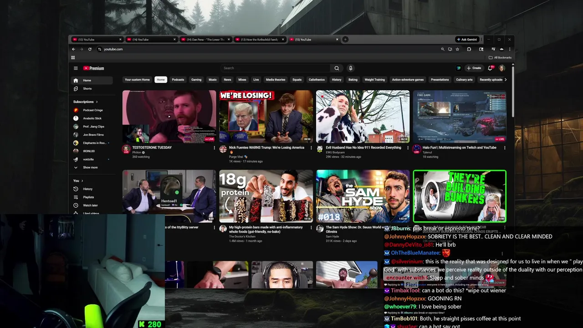
Task: Click the Ask Gemini button
Action: tap(468, 40)
